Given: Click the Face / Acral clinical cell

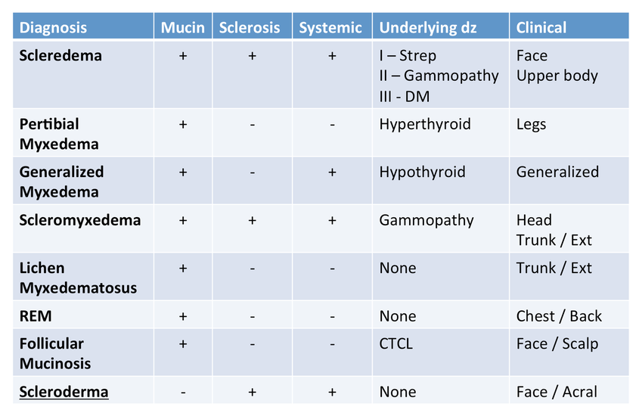Looking at the screenshot, I should point(569,390).
